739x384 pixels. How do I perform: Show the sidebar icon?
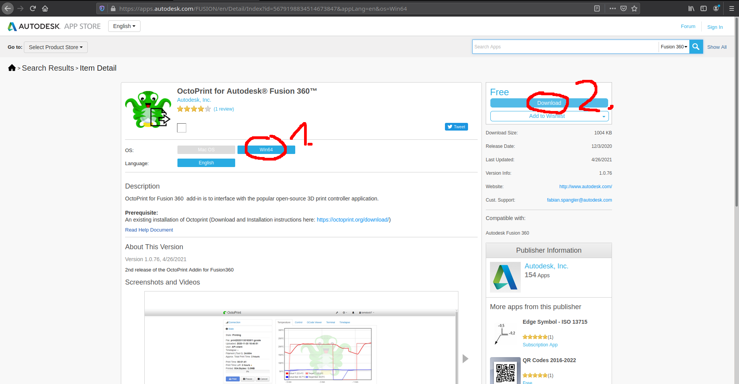coord(704,8)
